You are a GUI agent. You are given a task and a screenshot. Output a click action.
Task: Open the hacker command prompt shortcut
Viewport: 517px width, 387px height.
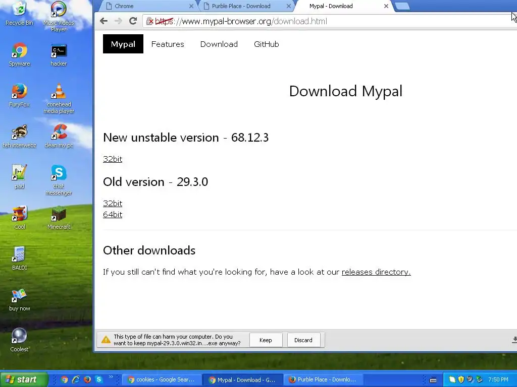tap(59, 55)
